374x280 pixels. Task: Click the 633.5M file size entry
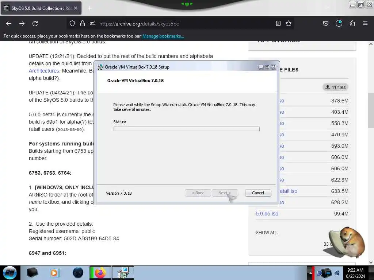coord(340,191)
